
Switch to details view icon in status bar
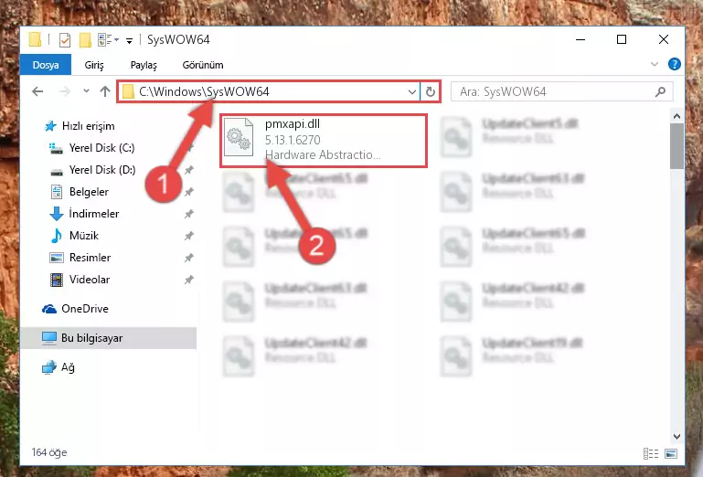[x=651, y=453]
